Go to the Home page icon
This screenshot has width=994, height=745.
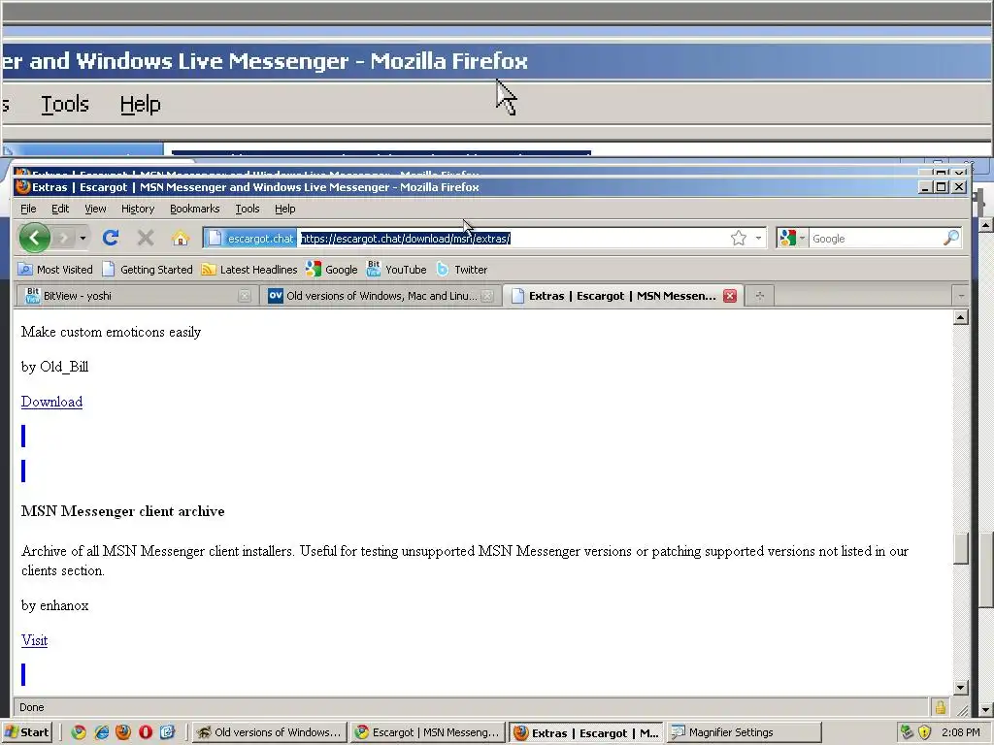pyautogui.click(x=181, y=239)
